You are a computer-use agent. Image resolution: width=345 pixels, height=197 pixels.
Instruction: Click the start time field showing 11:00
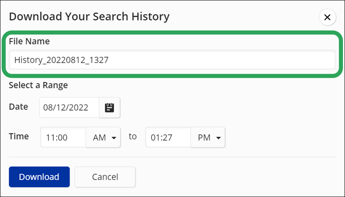63,138
